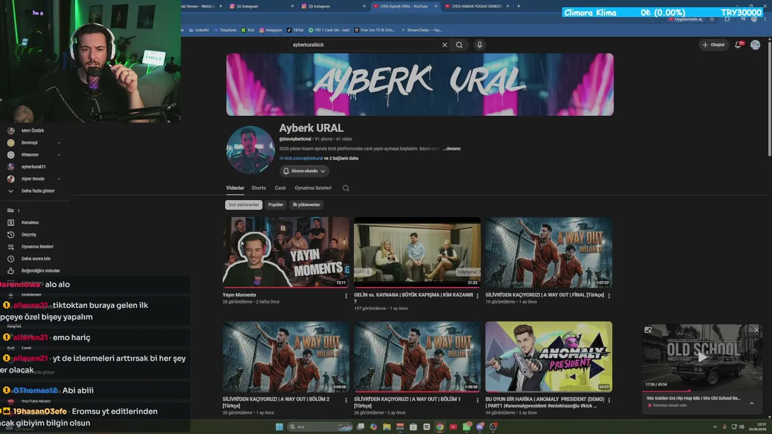
Task: Open the DeepSeek bookmark
Action: [226, 30]
